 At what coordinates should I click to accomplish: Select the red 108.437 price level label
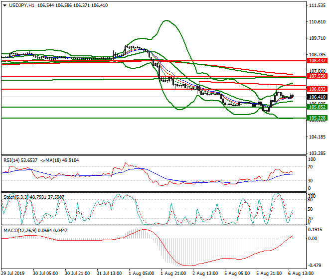pyautogui.click(x=317, y=60)
